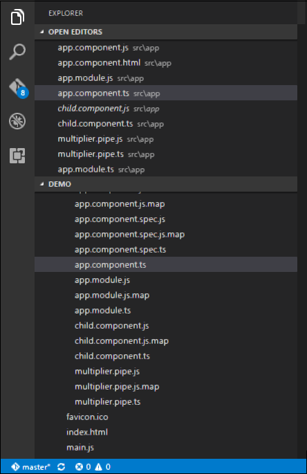Open the Debug view icon
The width and height of the screenshot is (307, 474).
17,121
